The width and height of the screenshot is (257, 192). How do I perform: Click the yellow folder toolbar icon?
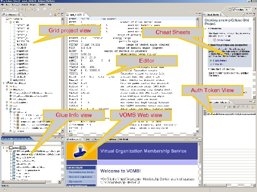coord(29,9)
